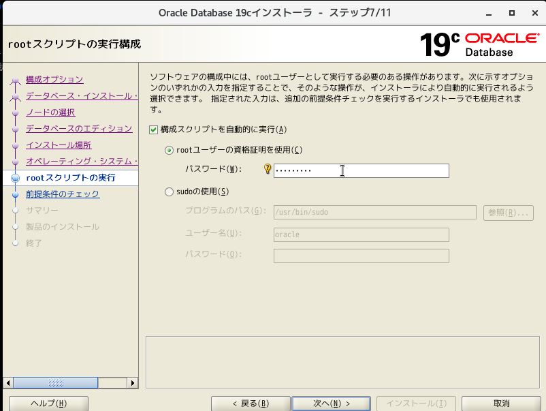Click the password hint lightbulb icon
The height and width of the screenshot is (411, 546).
268,169
